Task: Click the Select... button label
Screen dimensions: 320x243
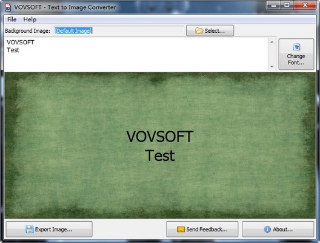Action: 215,31
